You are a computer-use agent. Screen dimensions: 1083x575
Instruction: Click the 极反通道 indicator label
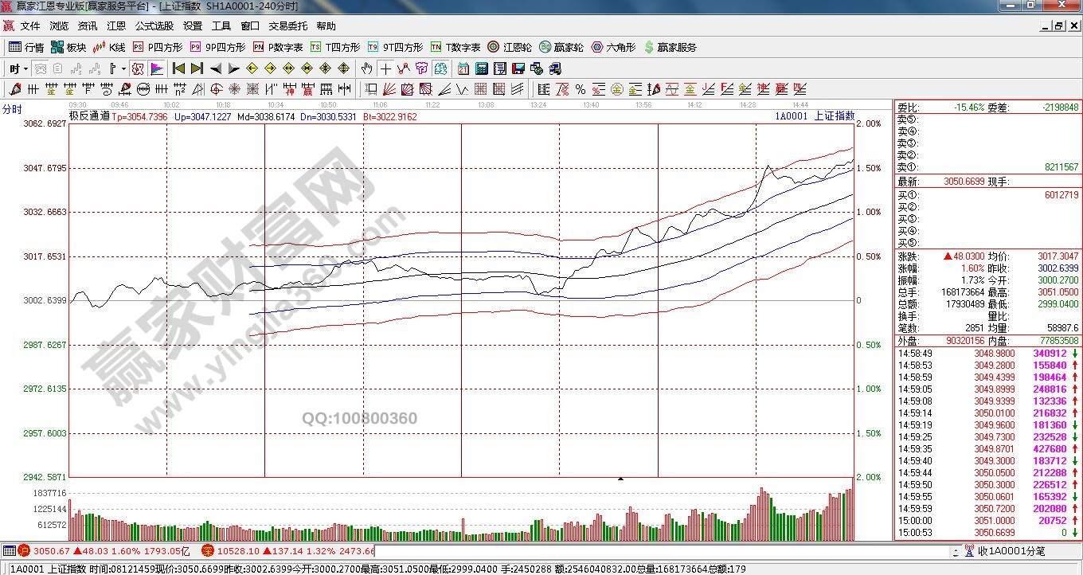tap(89, 115)
